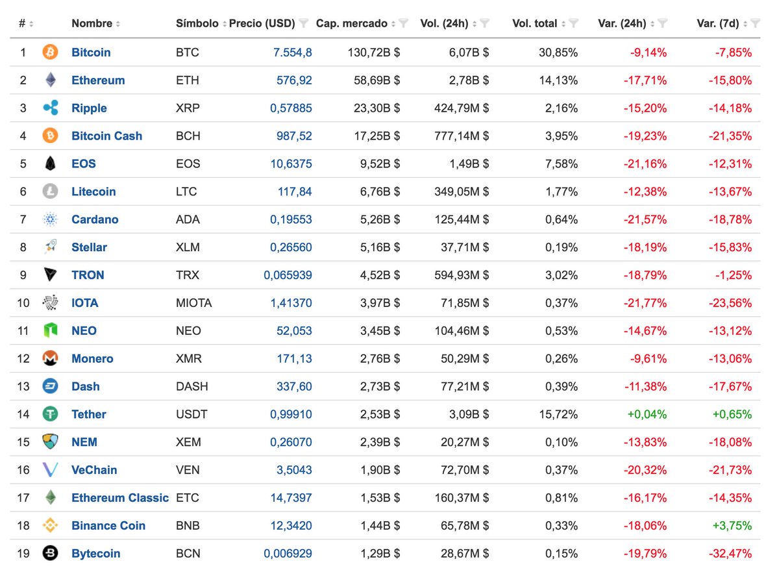The image size is (779, 566).
Task: Open the Var. (7d) filter funnel
Action: click(x=754, y=23)
